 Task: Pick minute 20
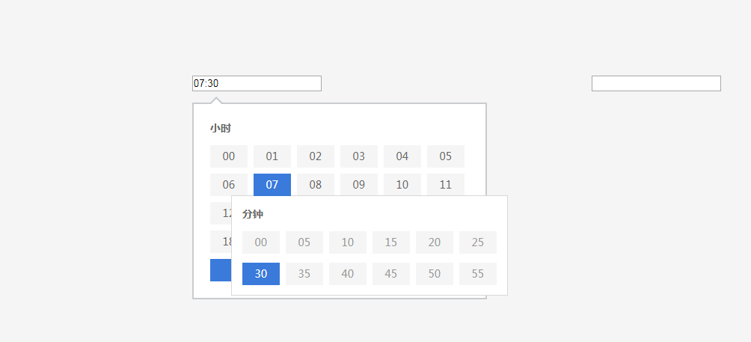coord(435,242)
